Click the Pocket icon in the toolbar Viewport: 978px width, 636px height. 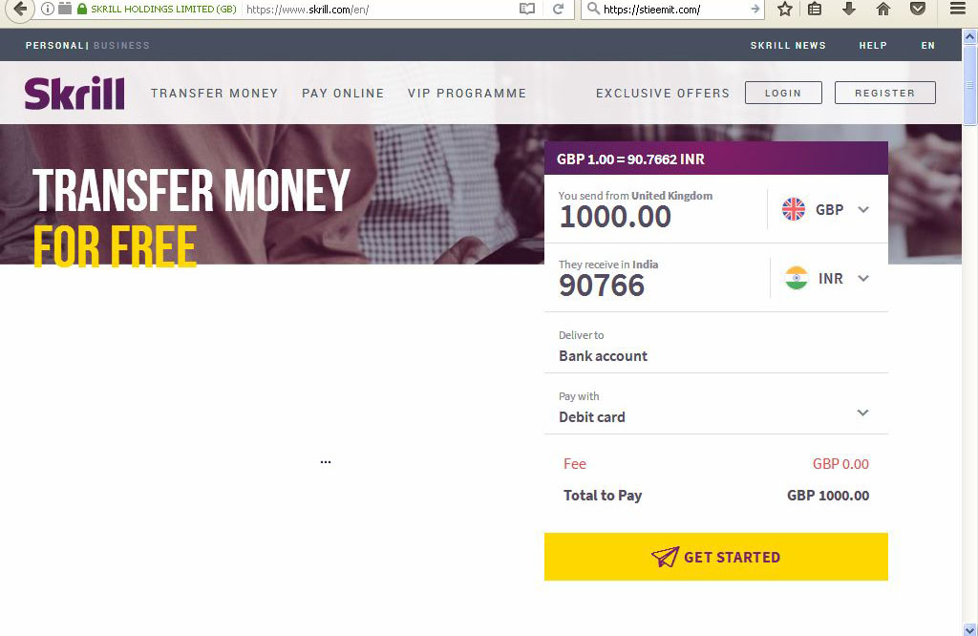coord(918,9)
